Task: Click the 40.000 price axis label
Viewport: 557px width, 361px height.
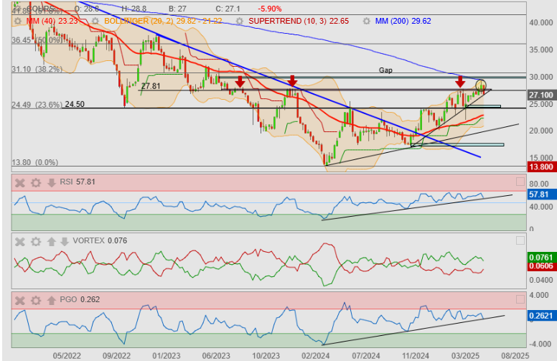Action: click(541, 23)
